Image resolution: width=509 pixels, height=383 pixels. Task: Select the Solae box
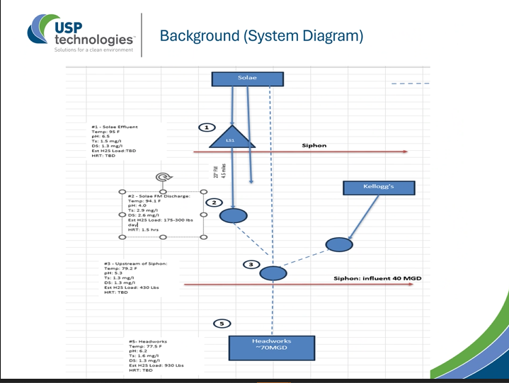248,78
